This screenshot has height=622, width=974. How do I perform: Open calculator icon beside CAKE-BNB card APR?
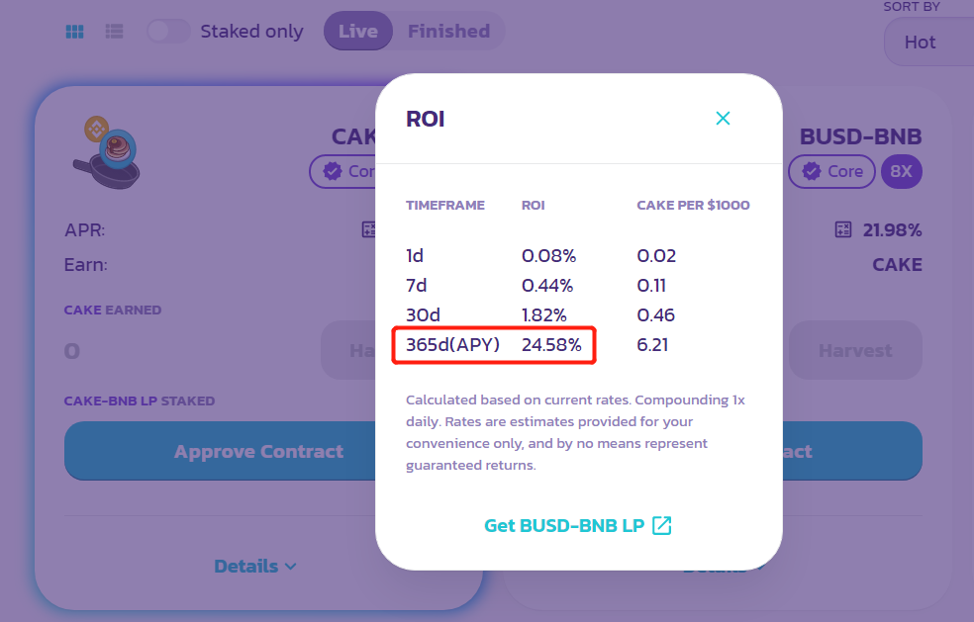tap(369, 230)
